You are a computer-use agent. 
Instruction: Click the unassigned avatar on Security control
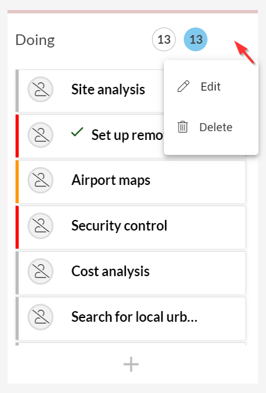(x=40, y=226)
